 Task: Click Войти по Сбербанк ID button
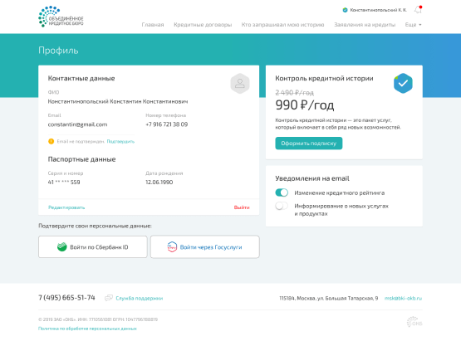pyautogui.click(x=92, y=247)
